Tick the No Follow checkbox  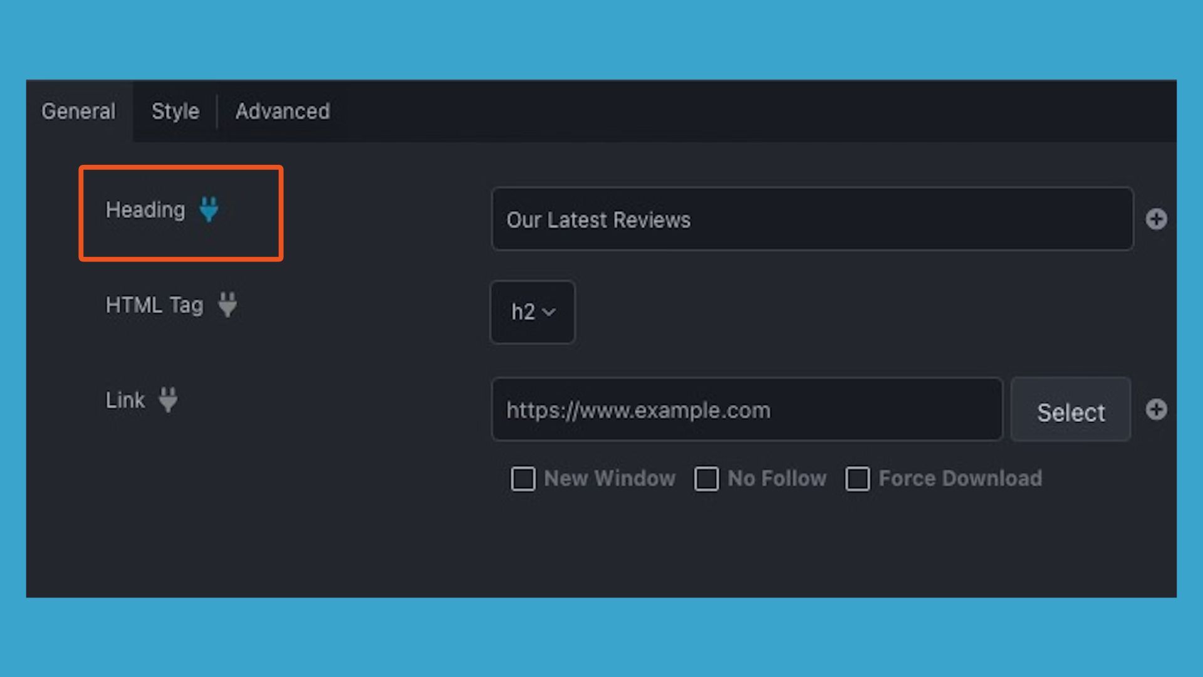click(x=706, y=479)
